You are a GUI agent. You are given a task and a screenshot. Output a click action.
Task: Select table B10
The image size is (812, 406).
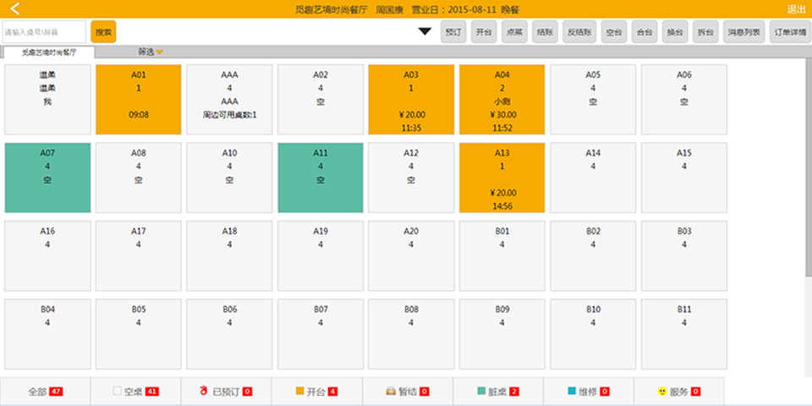point(593,334)
